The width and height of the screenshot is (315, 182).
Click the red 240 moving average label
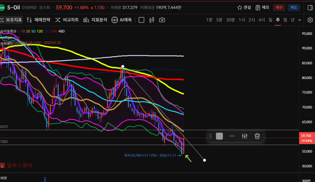[x=54, y=31]
